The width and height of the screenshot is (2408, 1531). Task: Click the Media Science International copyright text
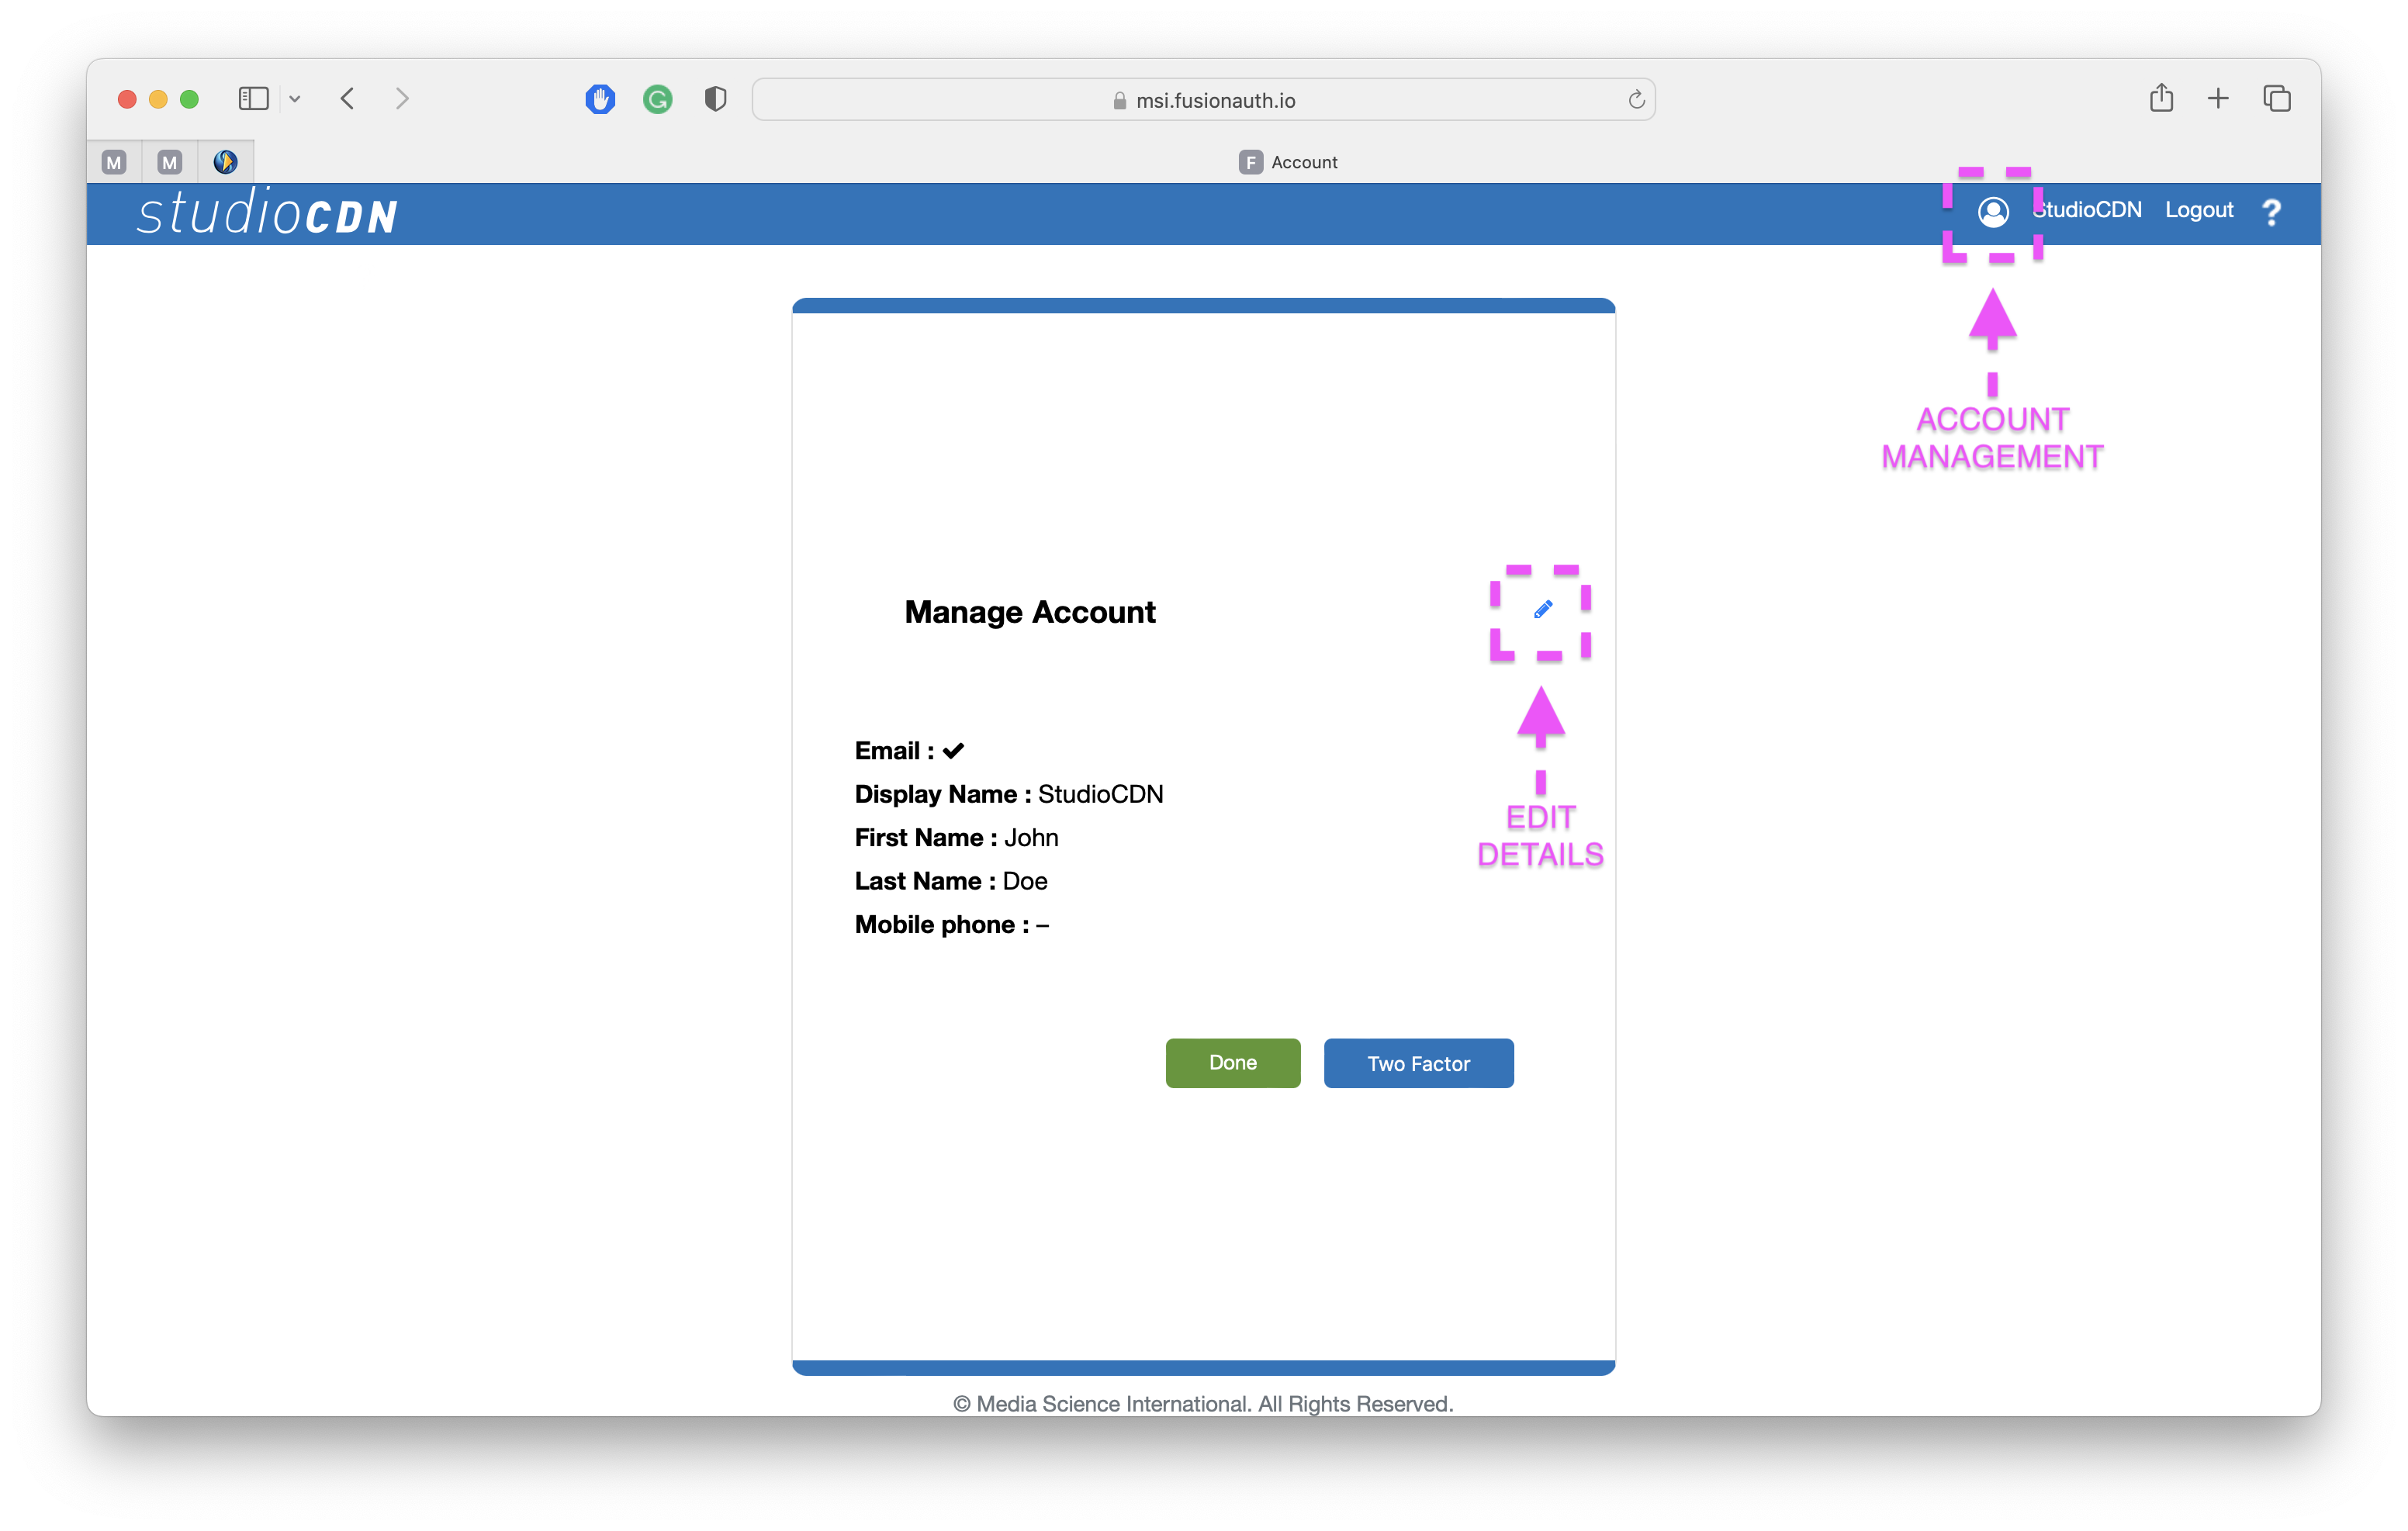[1203, 1403]
